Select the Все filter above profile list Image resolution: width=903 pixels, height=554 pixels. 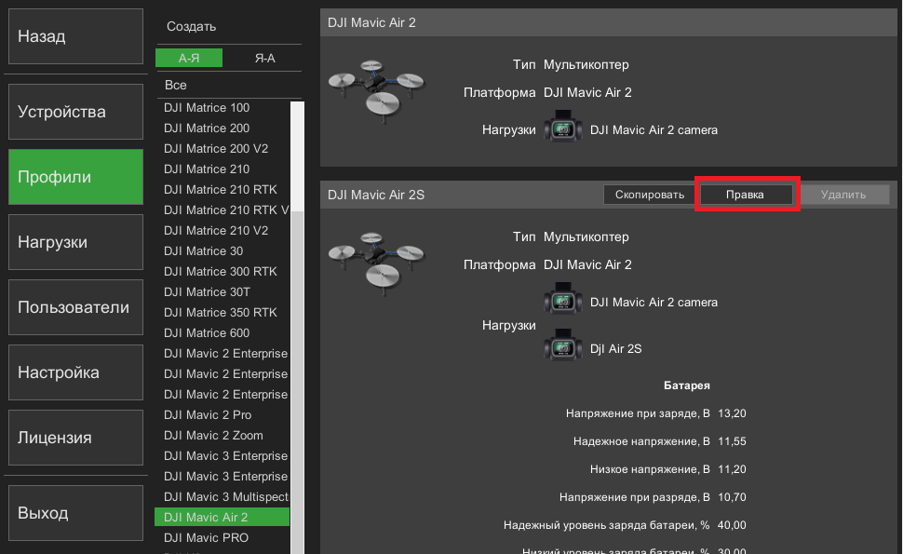(176, 85)
